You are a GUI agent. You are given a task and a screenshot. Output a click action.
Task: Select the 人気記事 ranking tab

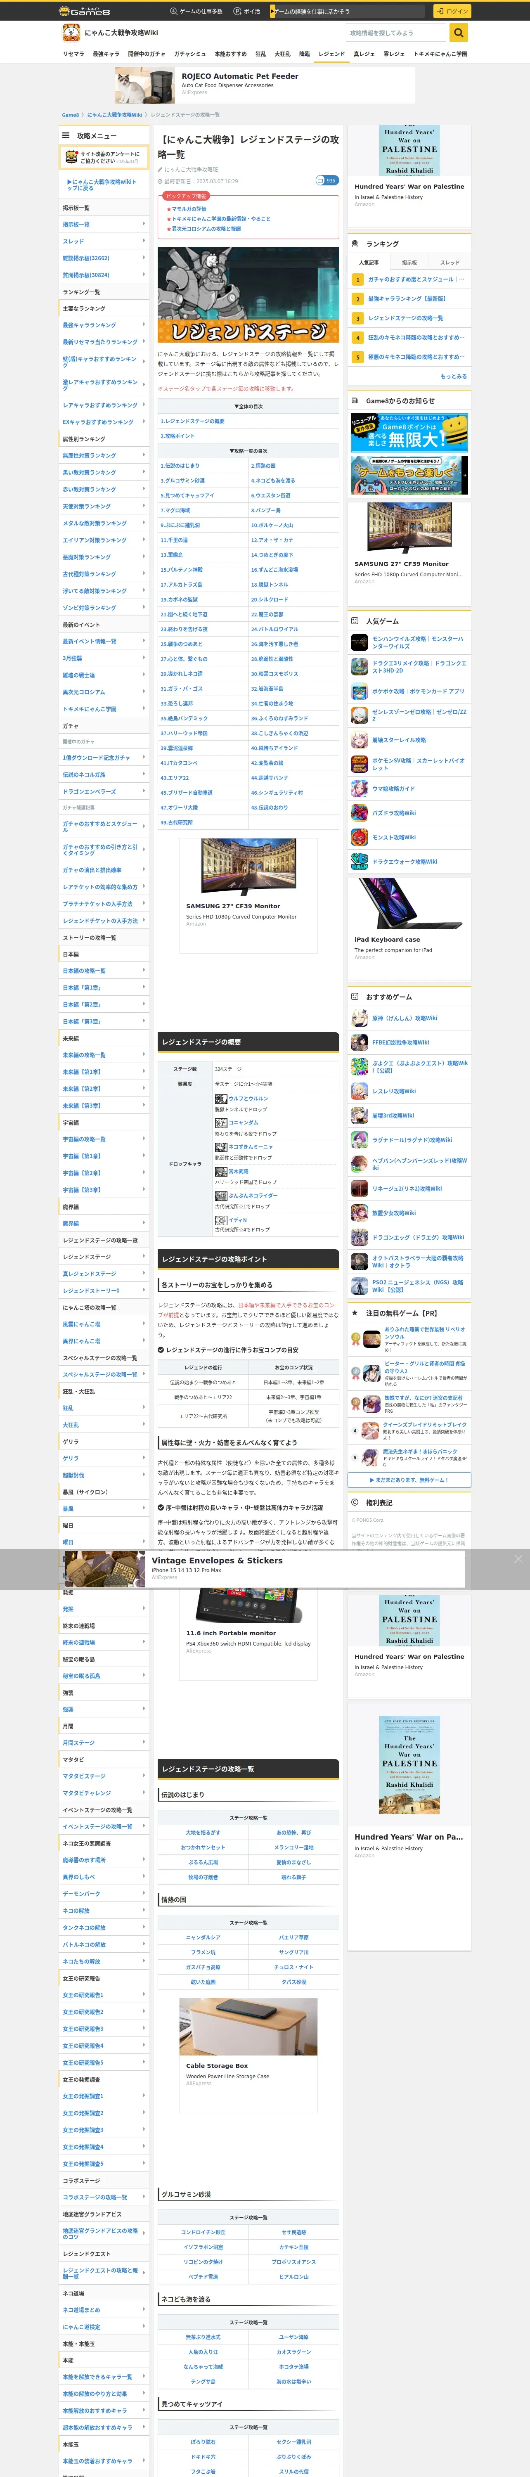[x=369, y=263]
